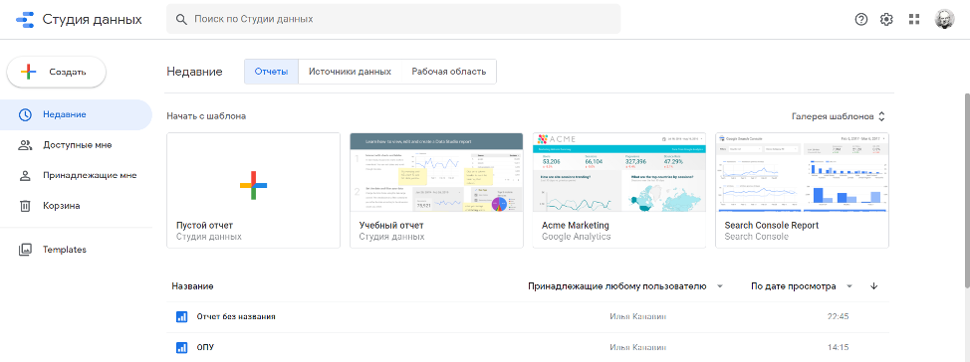Click the sort direction arrow icon
Screen dimensions: 970x362
(874, 286)
